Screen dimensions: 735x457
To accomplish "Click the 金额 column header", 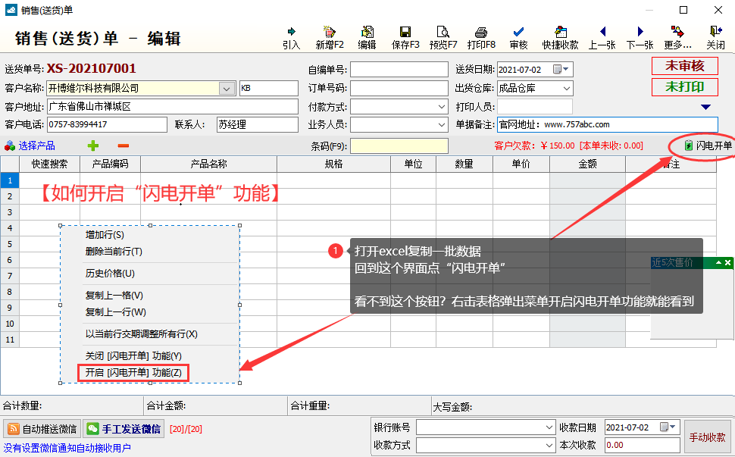I will 587,164.
